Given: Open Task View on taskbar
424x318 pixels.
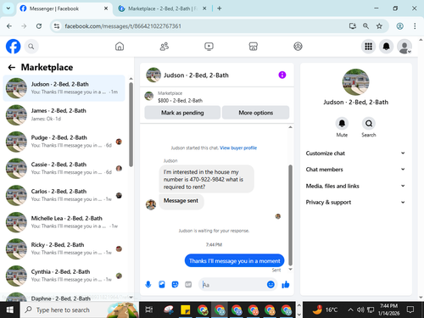Looking at the screenshot, I should click(x=149, y=310).
